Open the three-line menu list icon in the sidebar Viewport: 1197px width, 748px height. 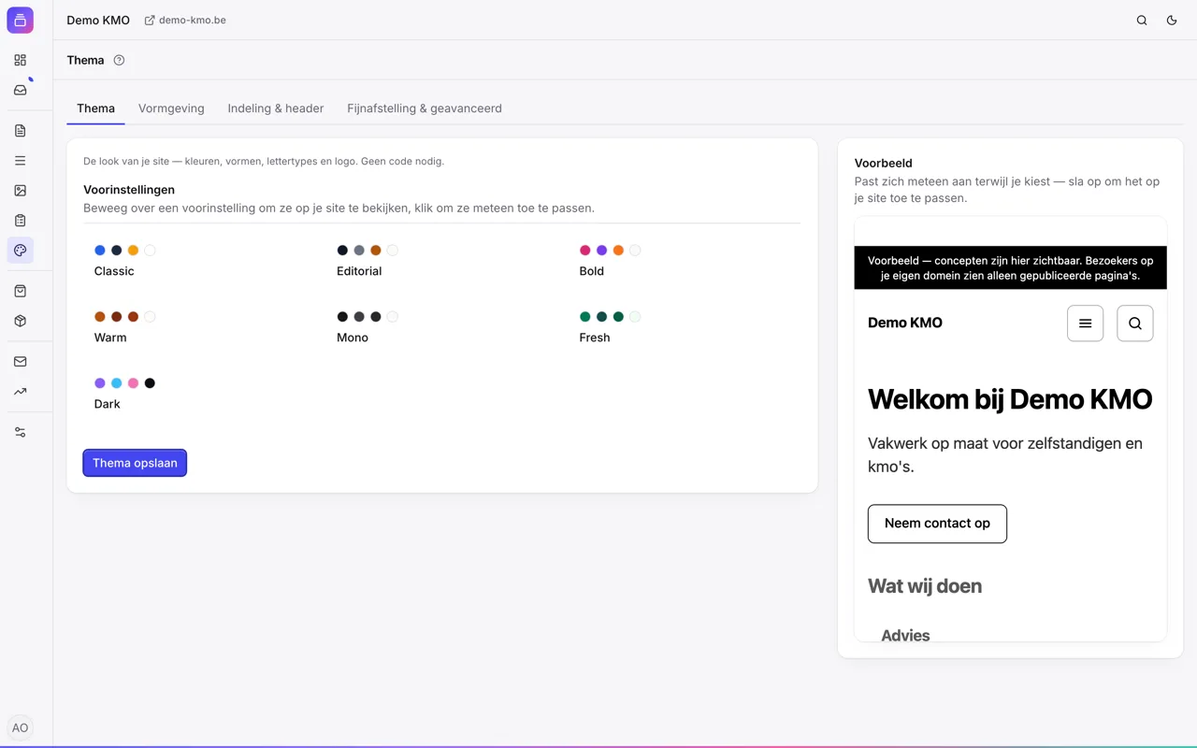20,161
